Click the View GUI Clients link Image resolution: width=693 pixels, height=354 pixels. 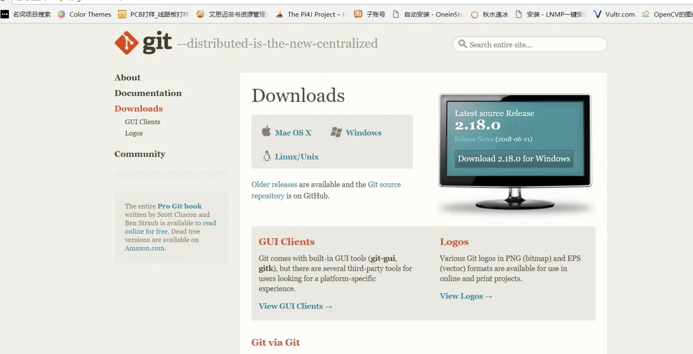pyautogui.click(x=295, y=306)
